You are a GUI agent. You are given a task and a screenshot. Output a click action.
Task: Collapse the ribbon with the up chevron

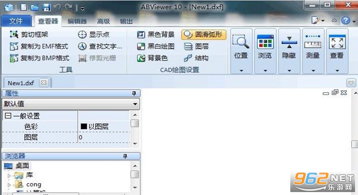click(334, 20)
